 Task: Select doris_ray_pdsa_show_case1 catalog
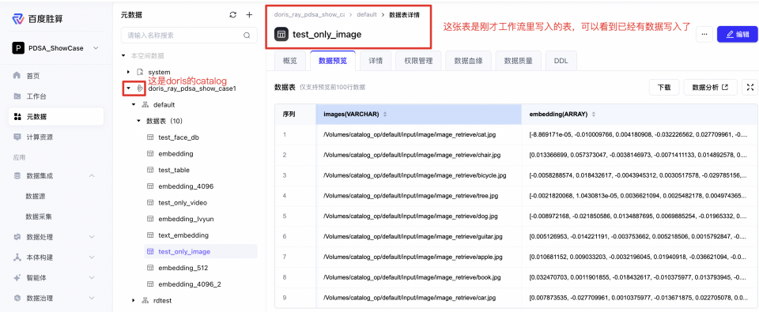coord(191,88)
